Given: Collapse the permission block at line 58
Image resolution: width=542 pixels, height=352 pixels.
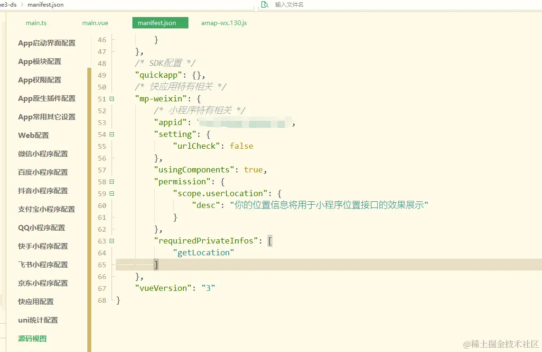Looking at the screenshot, I should click(x=112, y=181).
